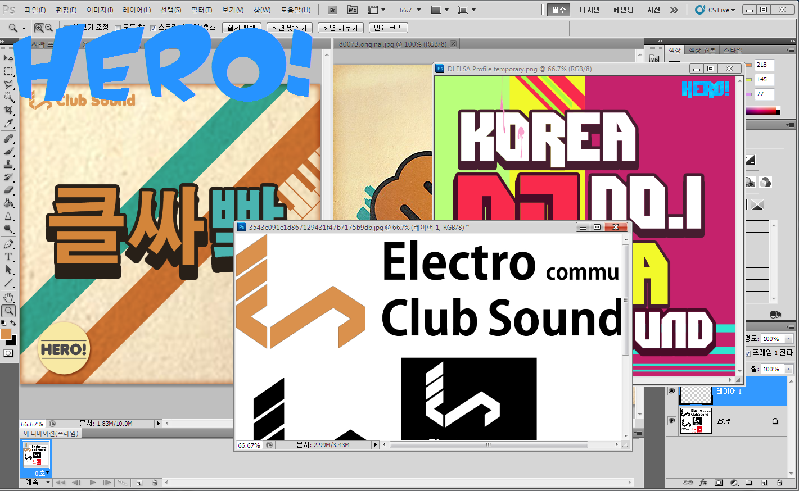Select the Clone Stamp tool
The width and height of the screenshot is (799, 491).
click(x=8, y=164)
